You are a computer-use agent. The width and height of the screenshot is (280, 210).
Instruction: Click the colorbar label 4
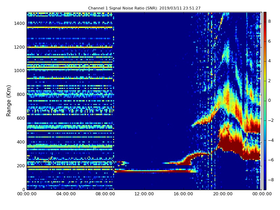point(269,61)
